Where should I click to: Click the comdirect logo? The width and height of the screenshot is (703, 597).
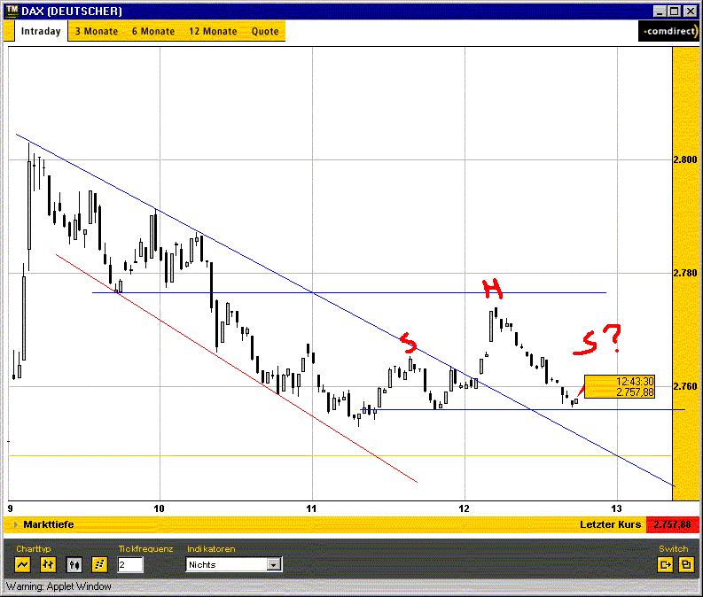[669, 31]
